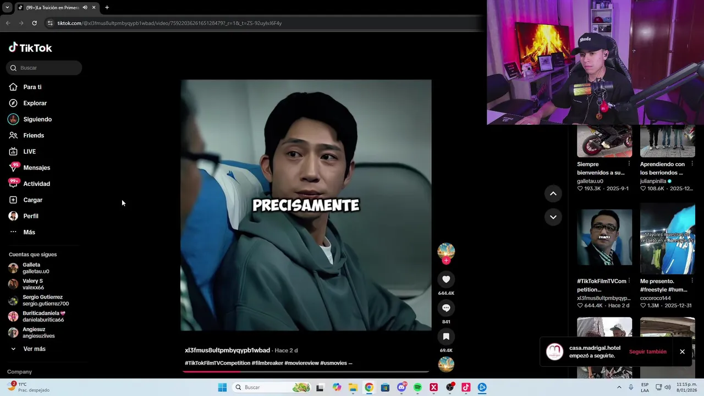The image size is (704, 396).
Task: Open three-dot menu for Siempre bienvenidos video
Action: [629, 164]
